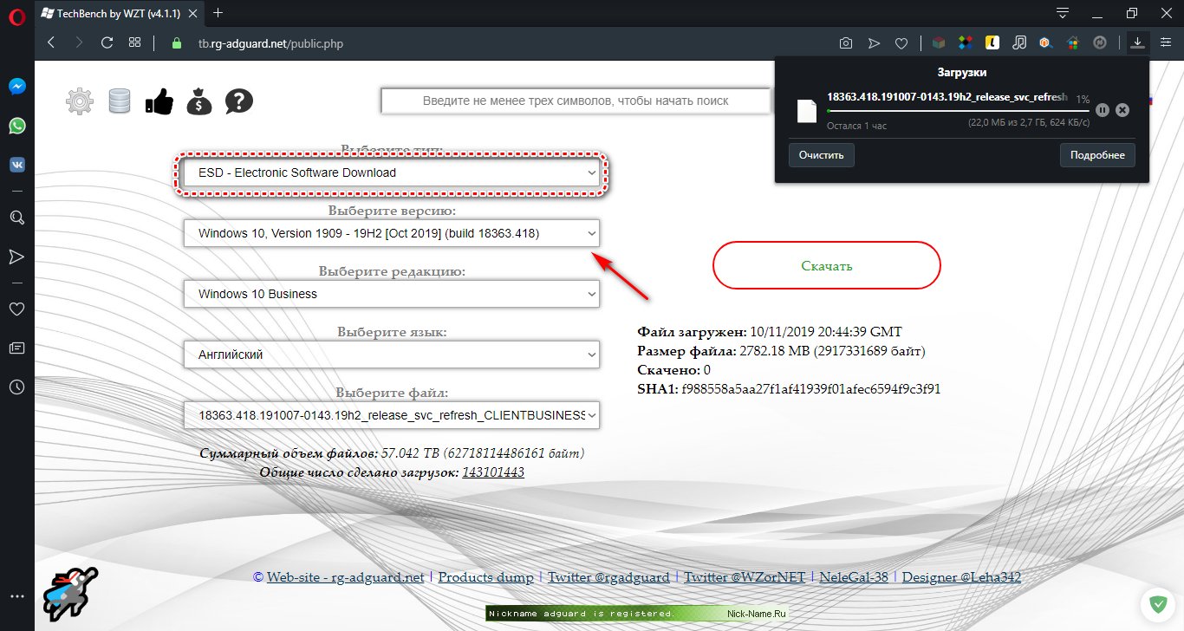1184x631 pixels.
Task: Click the money bag donate icon
Action: 199,101
